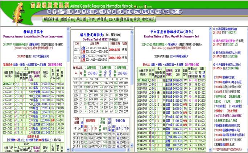Select the 水鹿 species button
This screenshot has height=153, width=248.
[x=103, y=12]
